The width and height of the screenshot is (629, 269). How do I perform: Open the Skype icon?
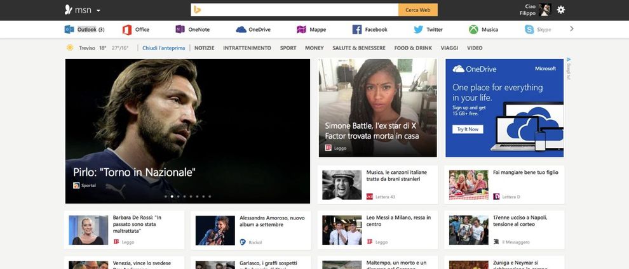coord(529,29)
